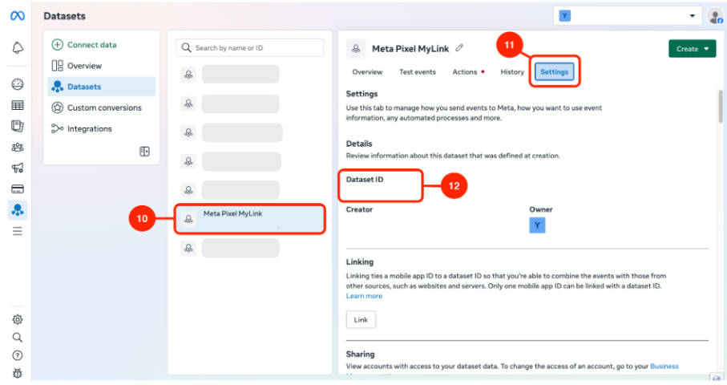Image resolution: width=727 pixels, height=385 pixels.
Task: Open the megaphone ads icon in sidebar
Action: tap(17, 168)
